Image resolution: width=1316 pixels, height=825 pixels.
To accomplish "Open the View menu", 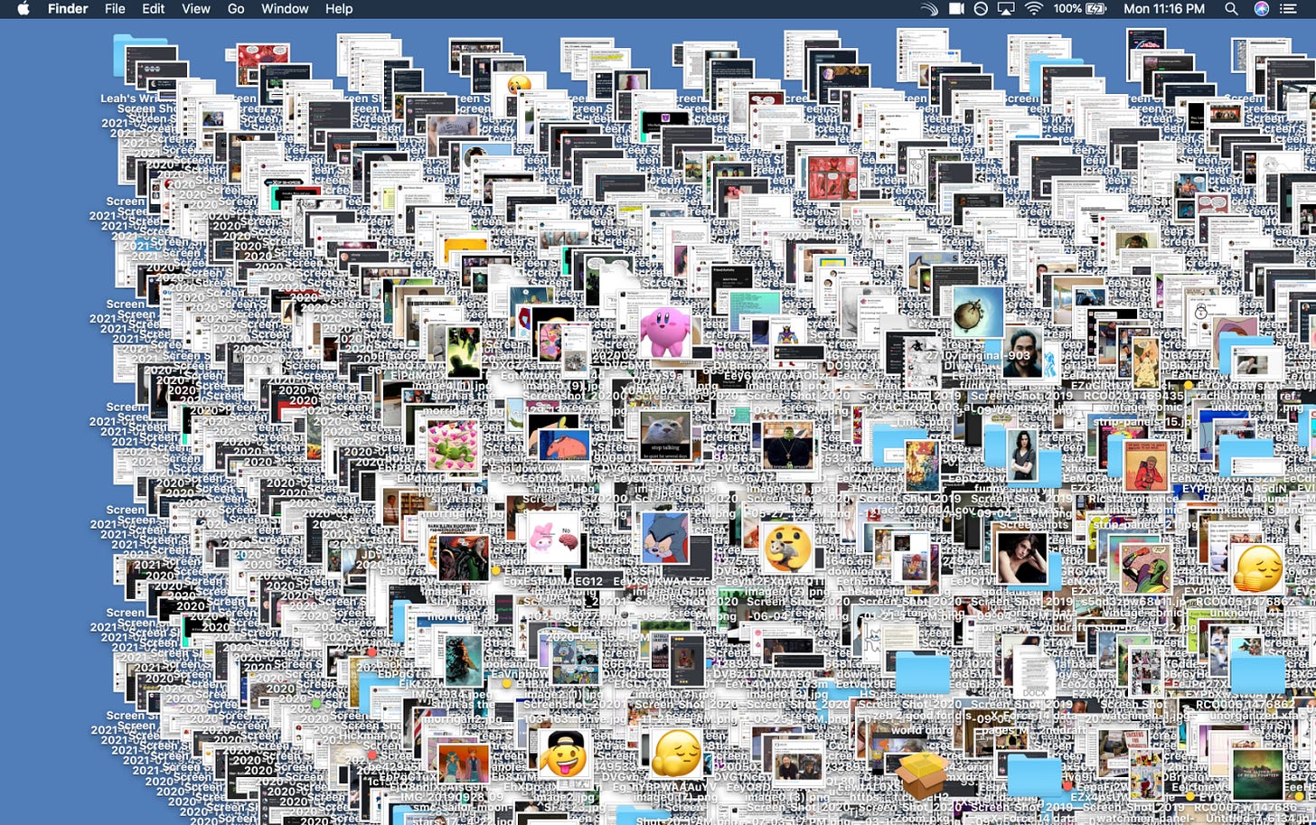I will tap(196, 9).
